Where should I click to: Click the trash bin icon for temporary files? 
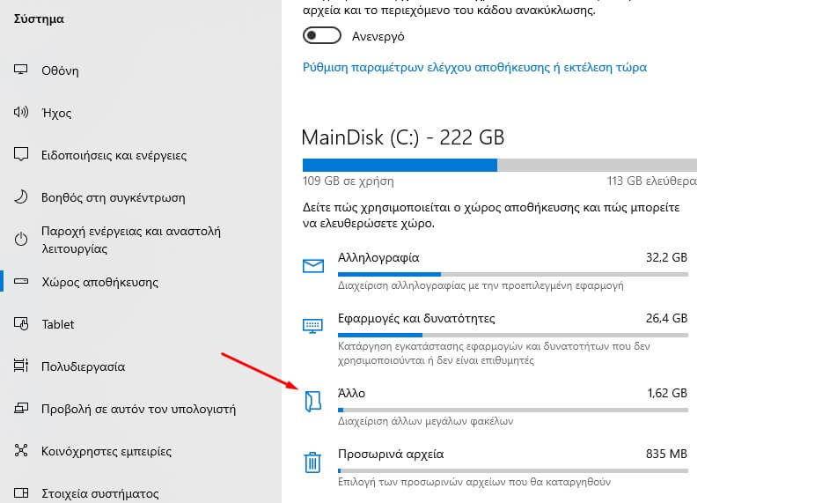(x=312, y=462)
